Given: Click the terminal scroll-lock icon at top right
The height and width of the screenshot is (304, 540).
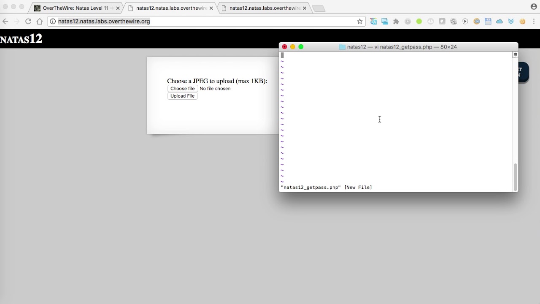Looking at the screenshot, I should click(x=515, y=55).
